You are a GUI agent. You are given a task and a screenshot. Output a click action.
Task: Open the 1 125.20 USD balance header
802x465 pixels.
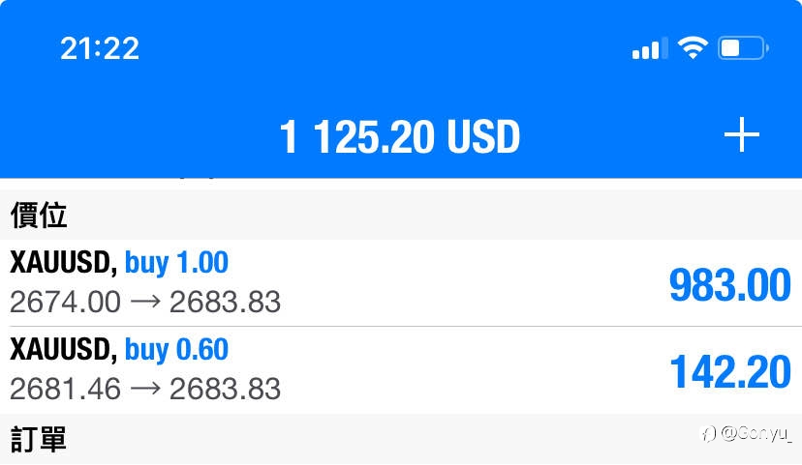[399, 137]
